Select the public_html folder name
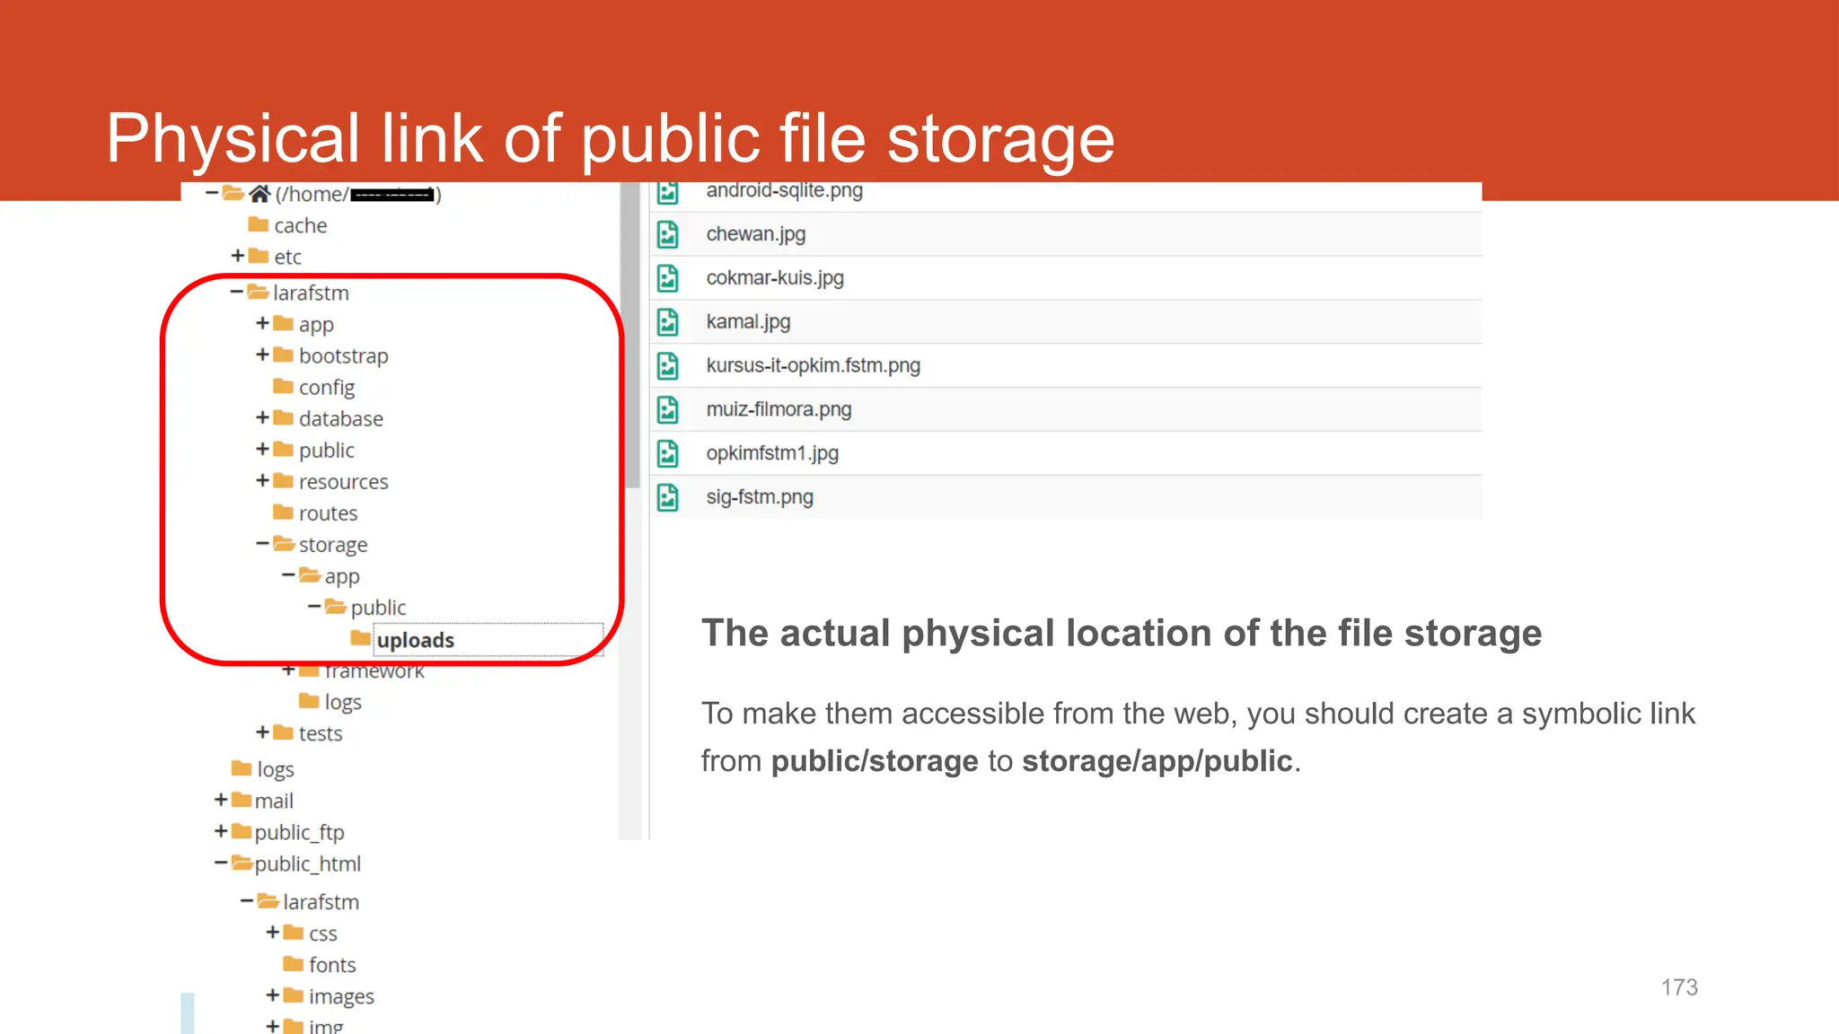This screenshot has height=1034, width=1839. point(308,864)
